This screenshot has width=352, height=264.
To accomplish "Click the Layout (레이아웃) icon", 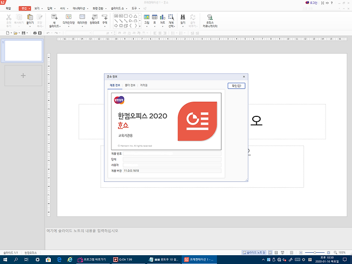I will 82,17.
